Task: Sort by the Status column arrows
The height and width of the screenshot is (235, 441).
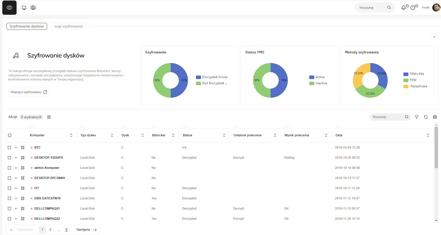Action: [224, 135]
